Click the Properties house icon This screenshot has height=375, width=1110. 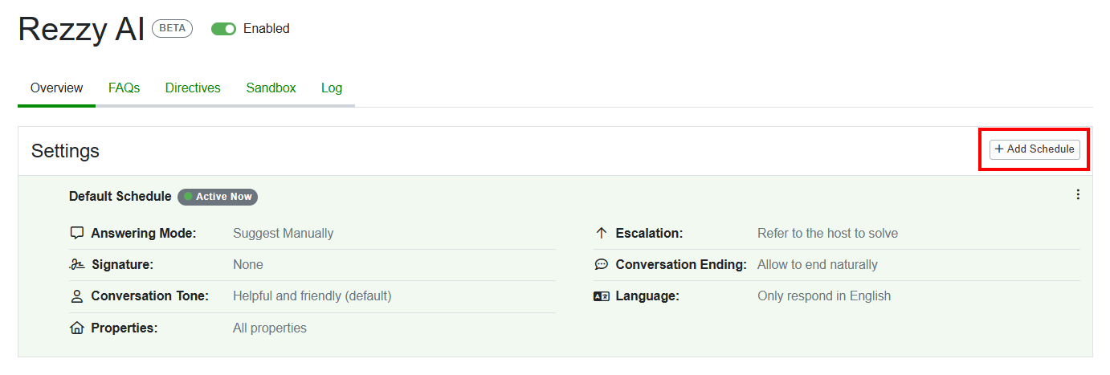77,328
